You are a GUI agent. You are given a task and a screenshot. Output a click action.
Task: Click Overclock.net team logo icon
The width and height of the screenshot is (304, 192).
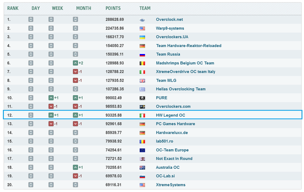pos(142,20)
